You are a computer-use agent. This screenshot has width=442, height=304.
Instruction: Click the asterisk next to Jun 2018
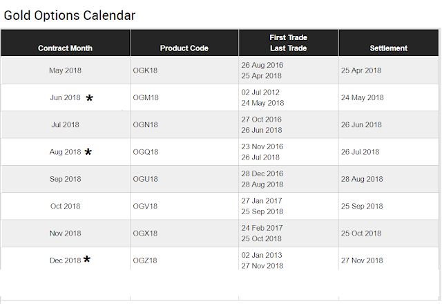tap(90, 99)
